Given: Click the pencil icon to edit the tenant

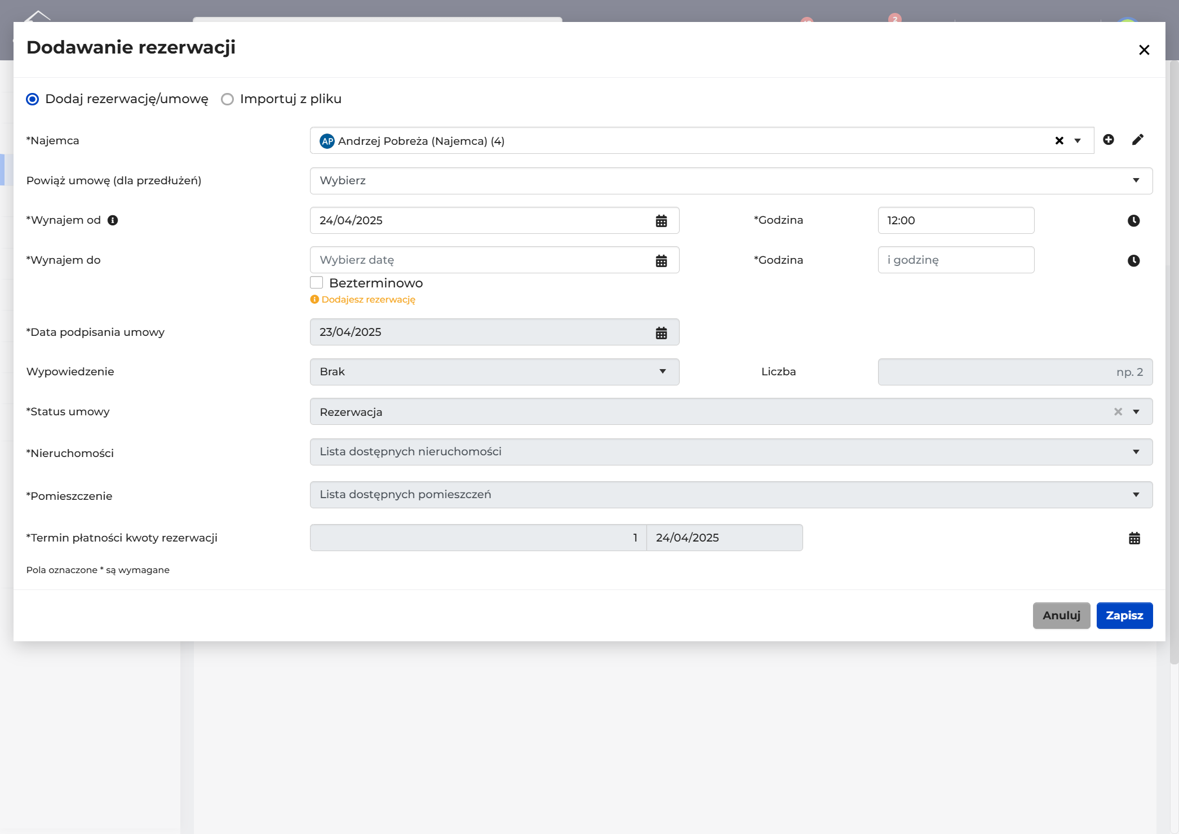Looking at the screenshot, I should (1138, 140).
